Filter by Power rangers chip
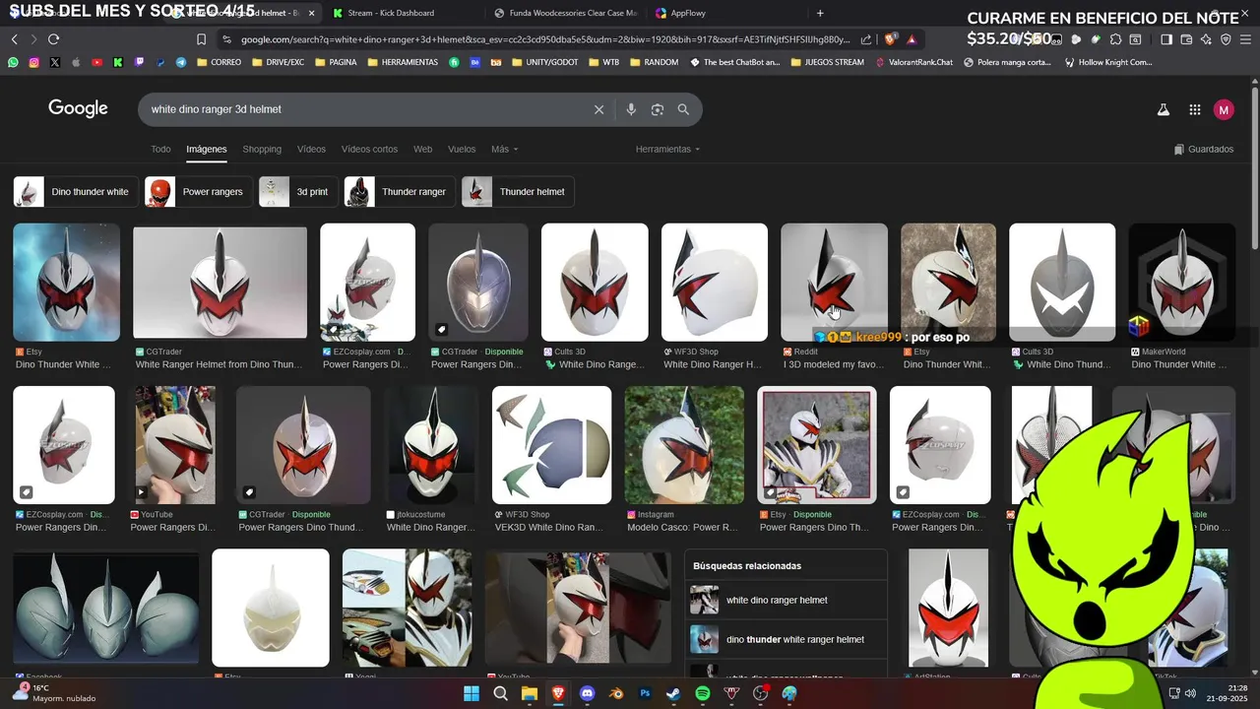 tap(199, 192)
